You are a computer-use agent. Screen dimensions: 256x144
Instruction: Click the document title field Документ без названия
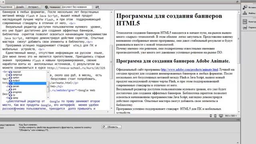pos(76,7)
